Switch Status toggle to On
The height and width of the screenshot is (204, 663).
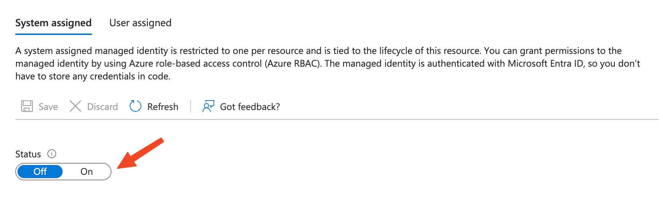coord(87,172)
